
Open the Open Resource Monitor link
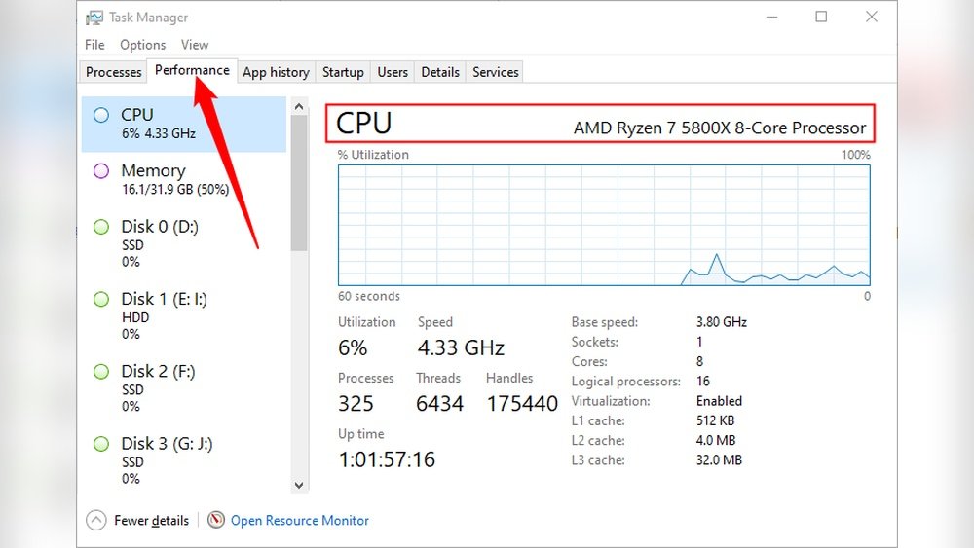(x=300, y=521)
